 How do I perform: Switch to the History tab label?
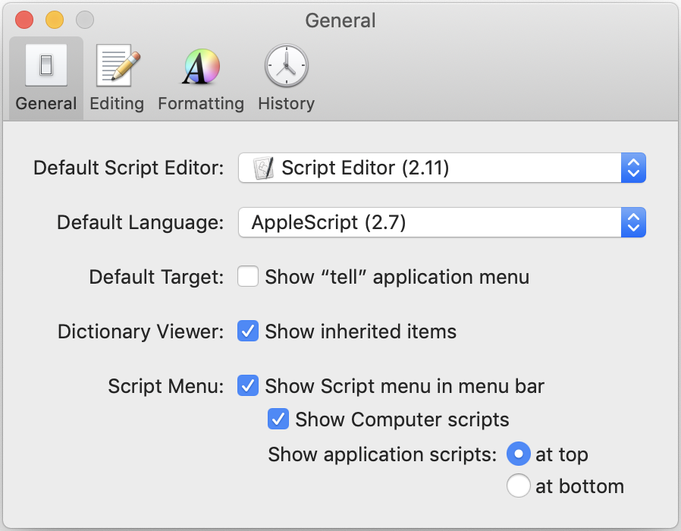tap(286, 104)
